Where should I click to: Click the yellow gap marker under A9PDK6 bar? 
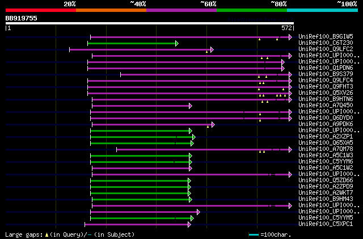[x=208, y=127]
